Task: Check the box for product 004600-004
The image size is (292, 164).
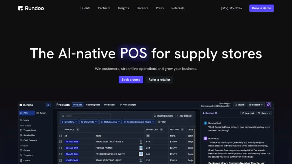Action: point(60,148)
